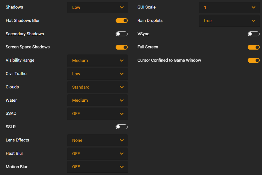This screenshot has width=262, height=175.
Task: Turn on the VSync switch
Action: click(254, 34)
